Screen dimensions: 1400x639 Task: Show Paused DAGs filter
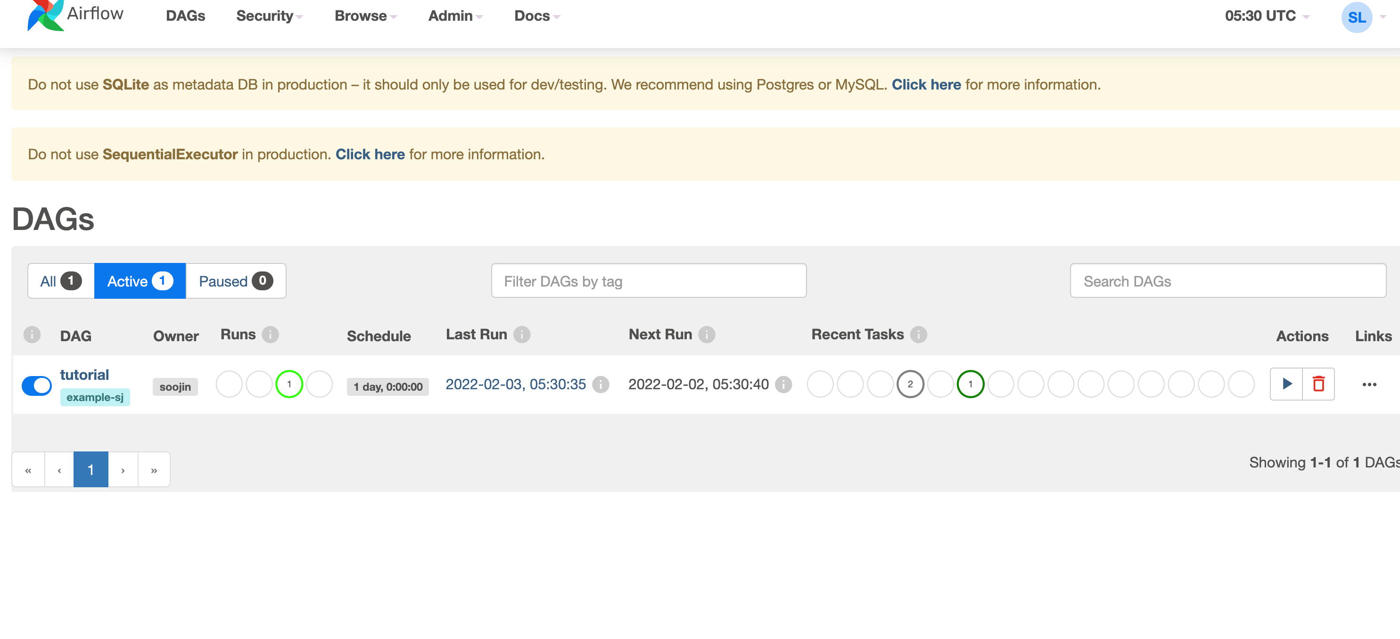[235, 281]
